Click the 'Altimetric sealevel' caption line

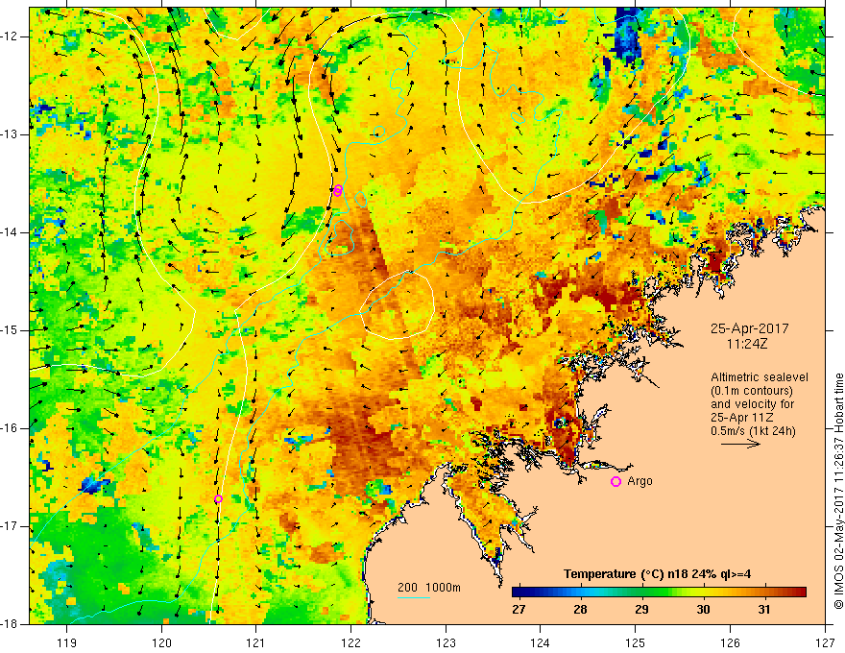[x=759, y=377]
